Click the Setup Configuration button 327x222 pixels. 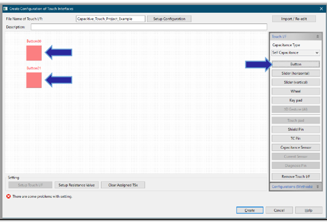pyautogui.click(x=169, y=18)
